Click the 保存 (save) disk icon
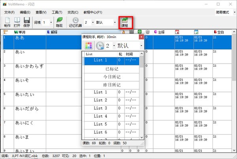This screenshot has width=237, height=159. point(27,22)
